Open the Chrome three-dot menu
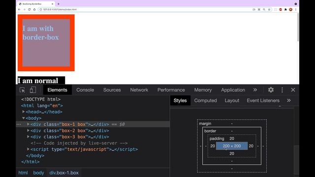 pos(296,9)
